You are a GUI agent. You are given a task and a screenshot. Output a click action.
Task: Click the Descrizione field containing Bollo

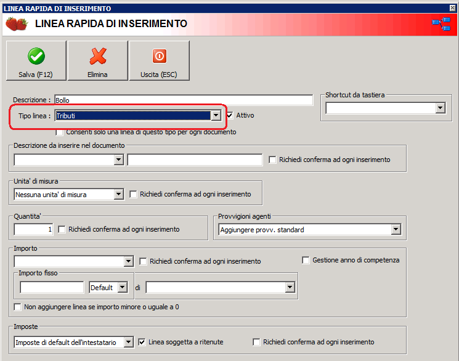tap(184, 100)
